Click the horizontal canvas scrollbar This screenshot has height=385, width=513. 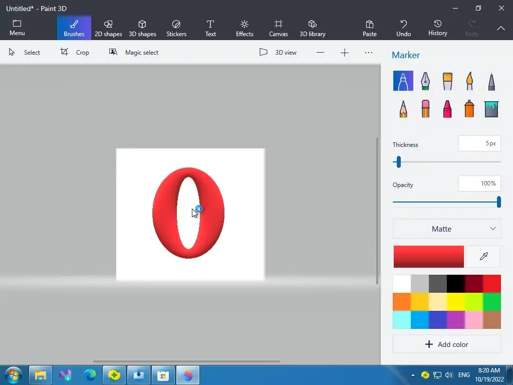pos(186,361)
